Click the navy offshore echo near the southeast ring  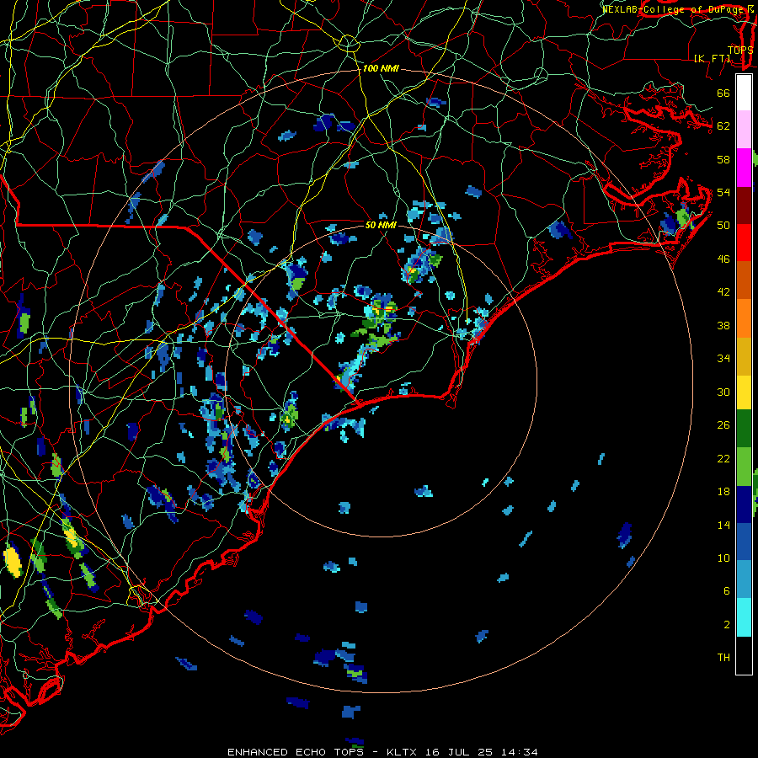(x=625, y=535)
